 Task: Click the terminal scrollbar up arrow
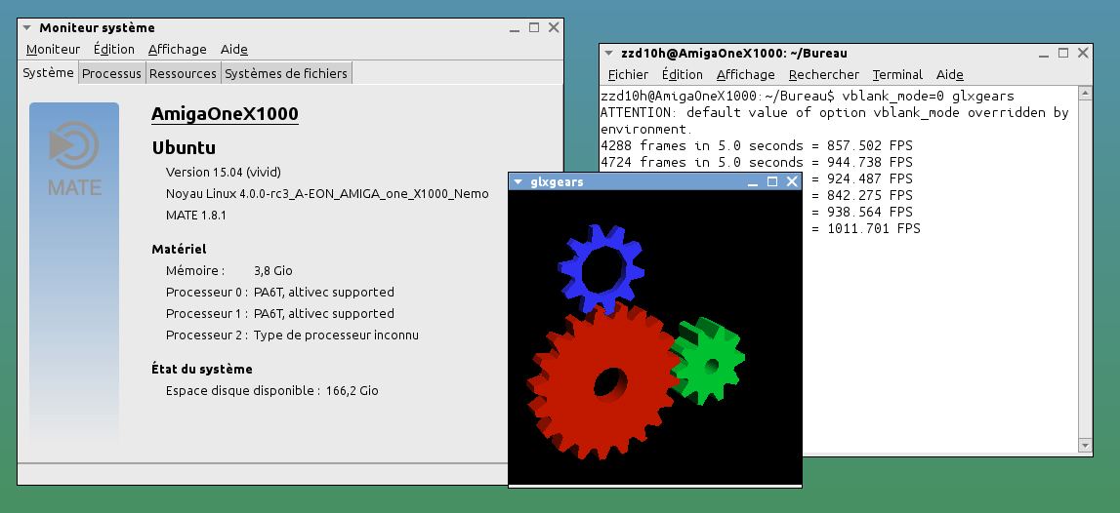[1085, 94]
